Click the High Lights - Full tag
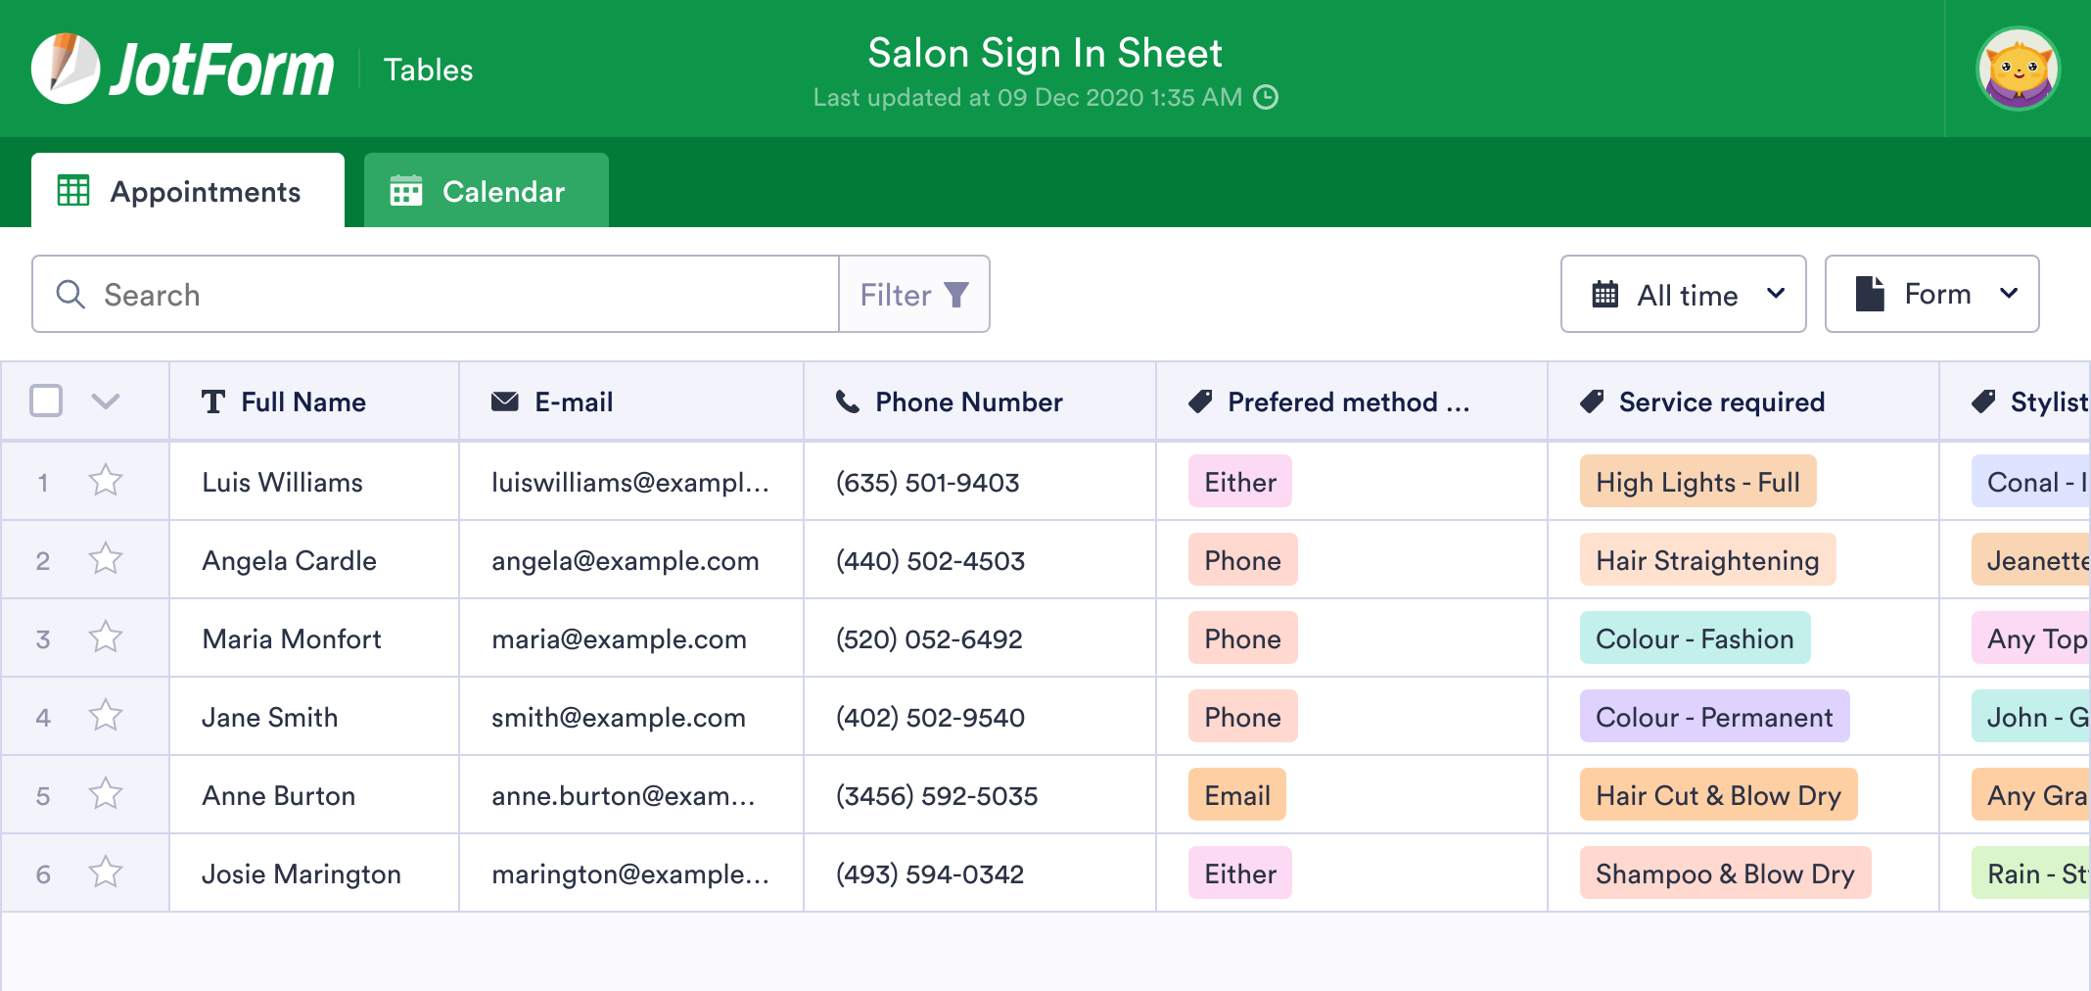This screenshot has width=2091, height=991. coord(1696,482)
